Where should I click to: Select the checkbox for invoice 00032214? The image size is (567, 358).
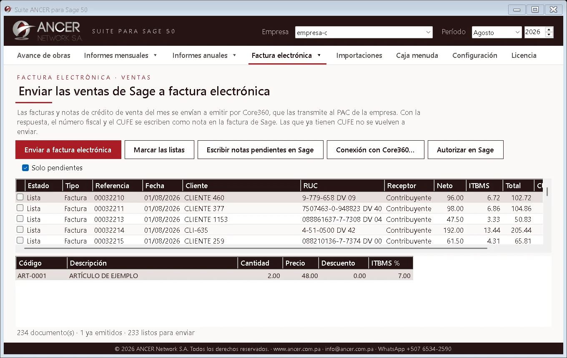(x=20, y=229)
